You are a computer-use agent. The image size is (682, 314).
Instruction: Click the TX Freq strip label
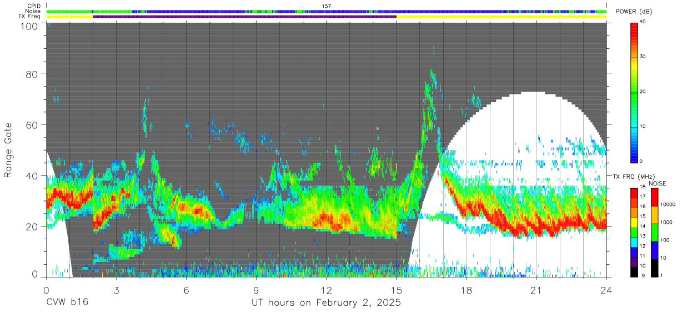click(x=30, y=17)
